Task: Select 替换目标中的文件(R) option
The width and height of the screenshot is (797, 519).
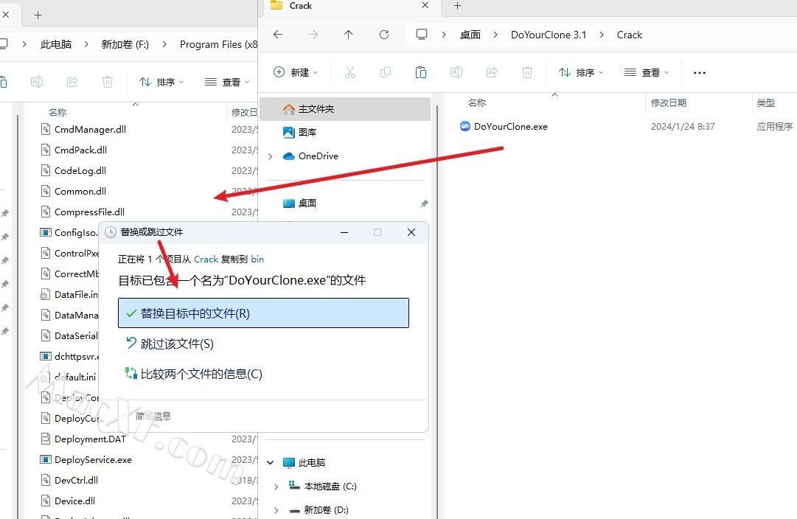Action: coord(263,313)
